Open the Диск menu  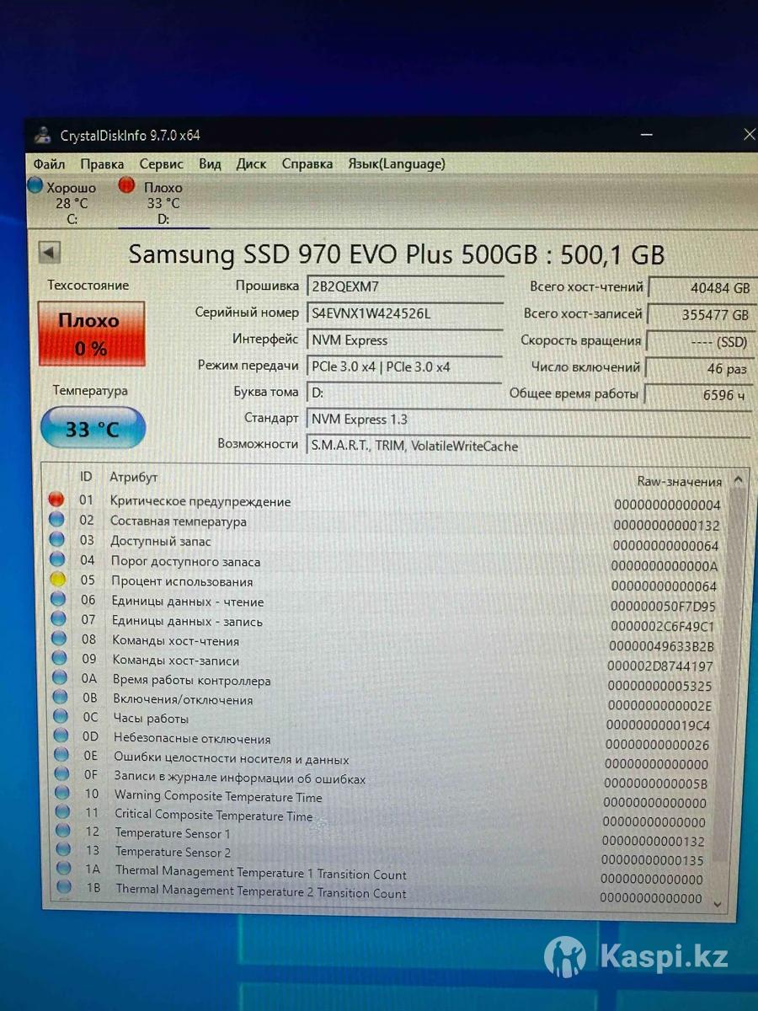coord(251,164)
